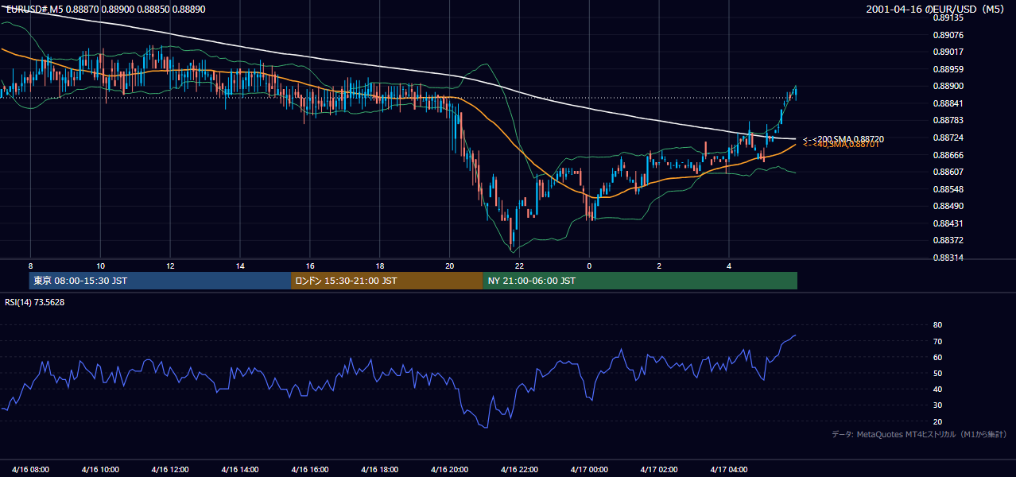This screenshot has height=477, width=1016.
Task: Click RSI scale value 70
Action: pyautogui.click(x=938, y=341)
